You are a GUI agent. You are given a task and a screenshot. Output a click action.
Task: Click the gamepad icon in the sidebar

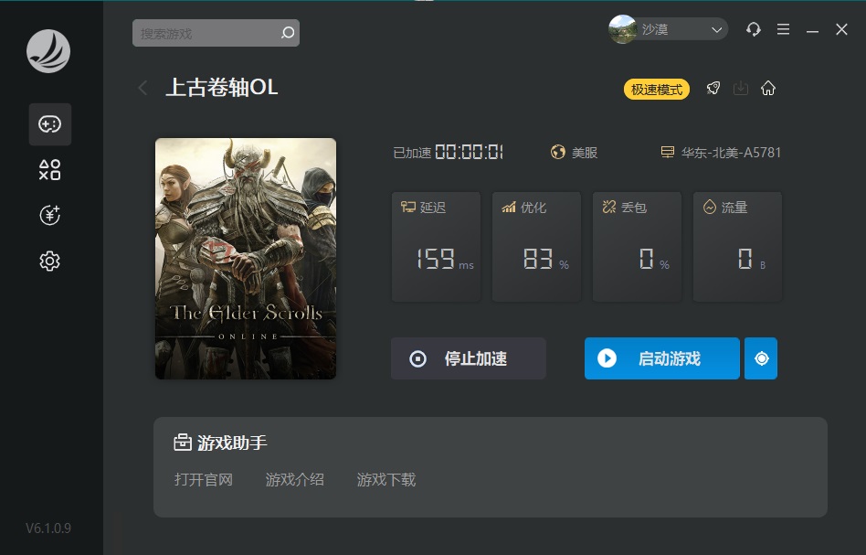click(50, 124)
